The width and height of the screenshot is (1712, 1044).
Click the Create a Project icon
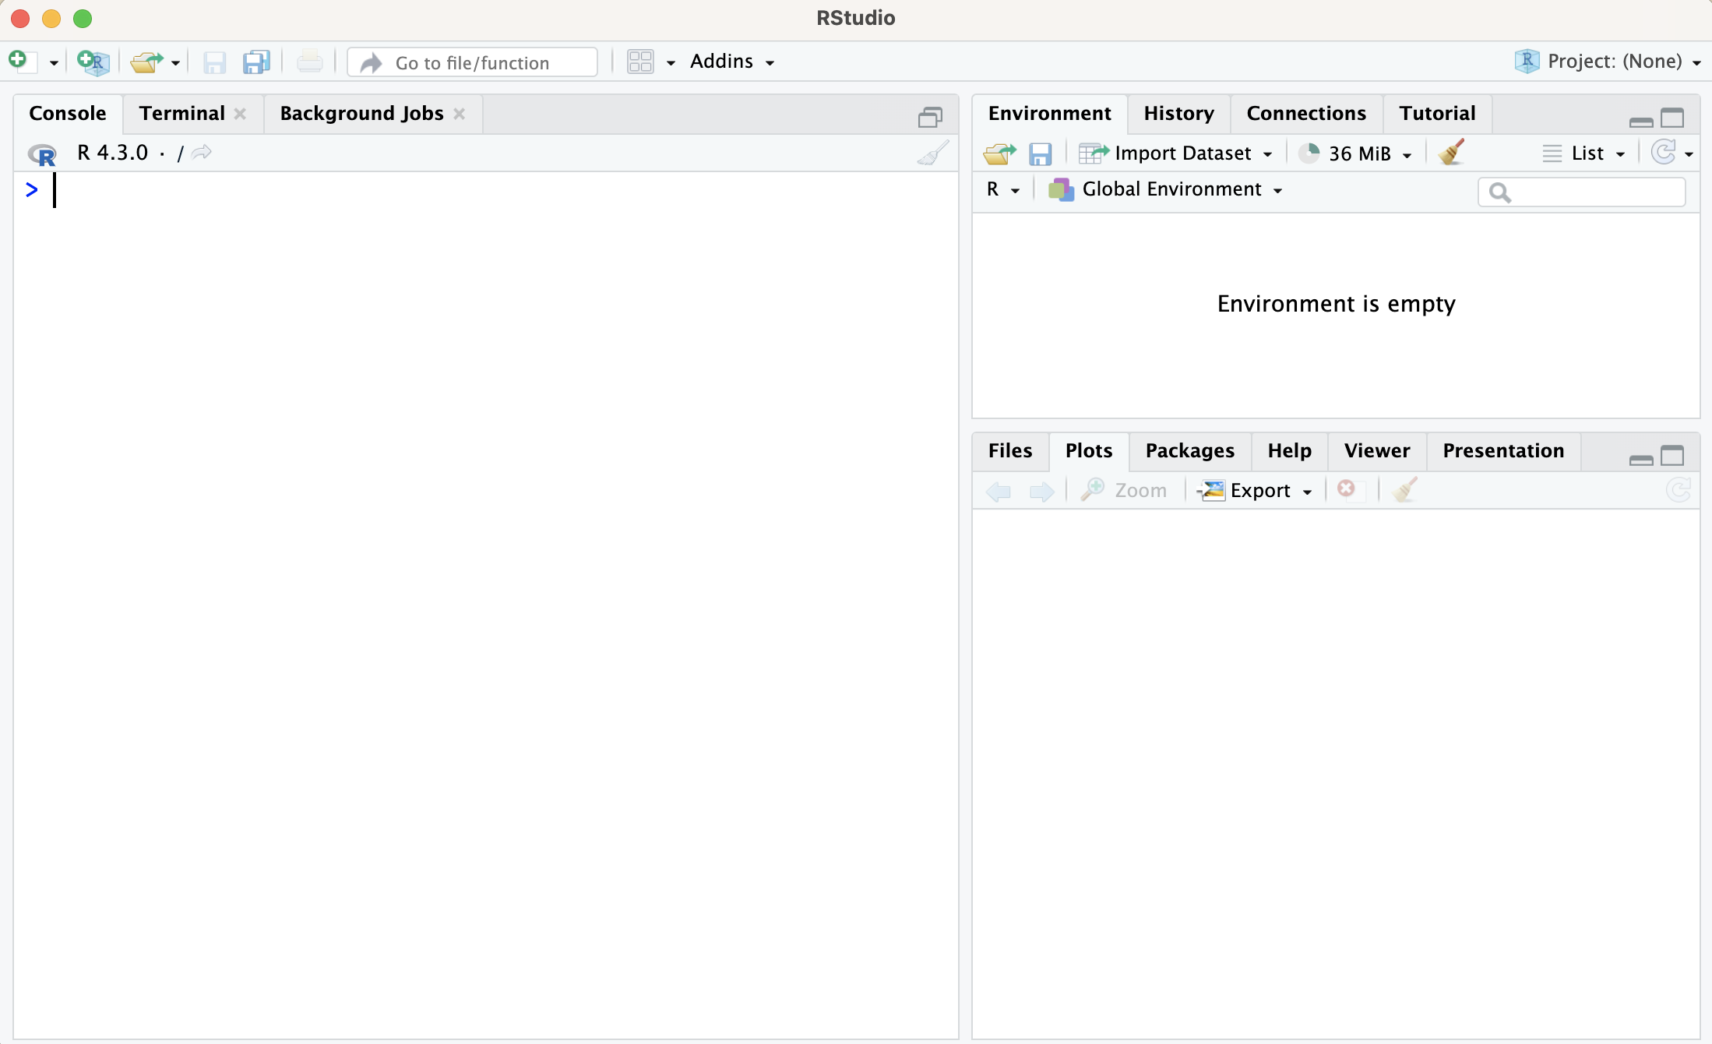click(94, 62)
